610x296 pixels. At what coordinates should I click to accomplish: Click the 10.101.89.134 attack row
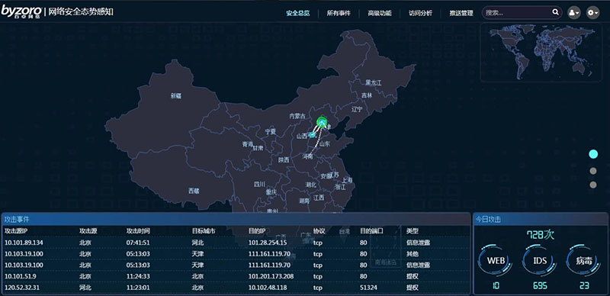[236, 243]
